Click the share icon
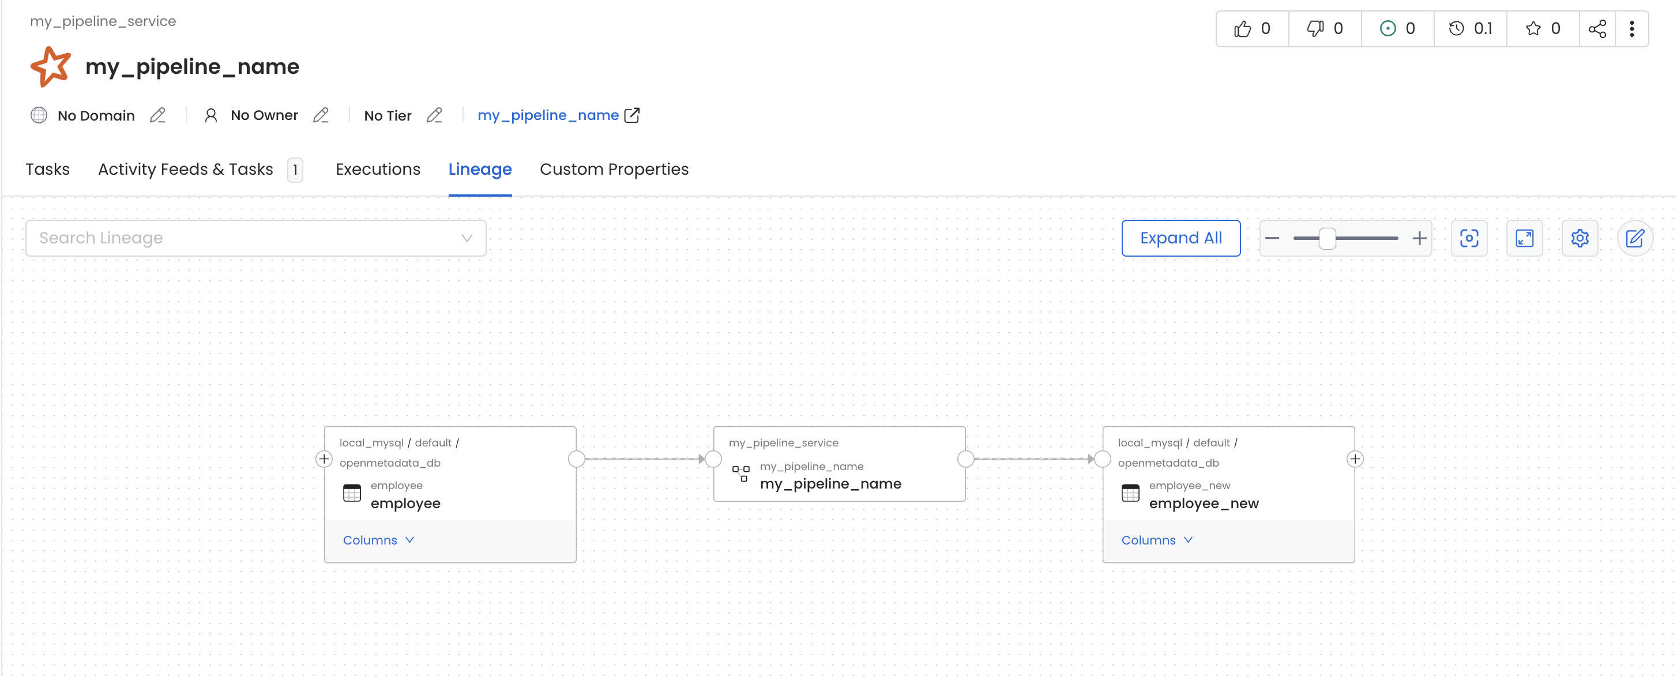This screenshot has width=1677, height=676. coord(1597,28)
